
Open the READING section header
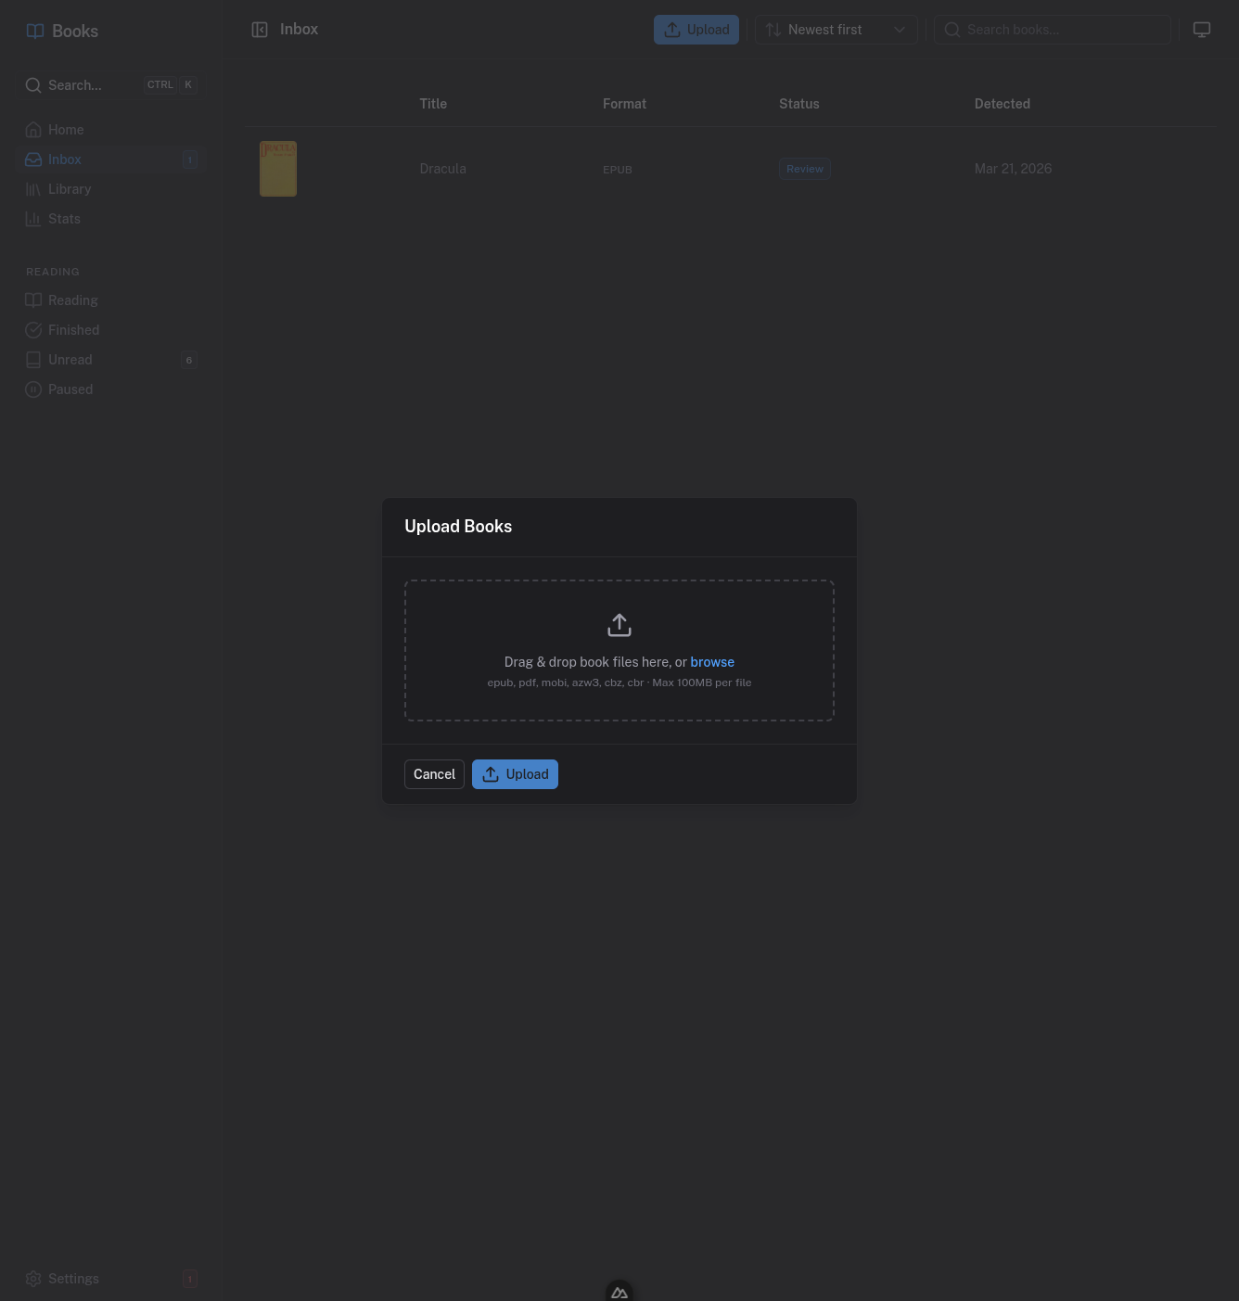pos(52,271)
